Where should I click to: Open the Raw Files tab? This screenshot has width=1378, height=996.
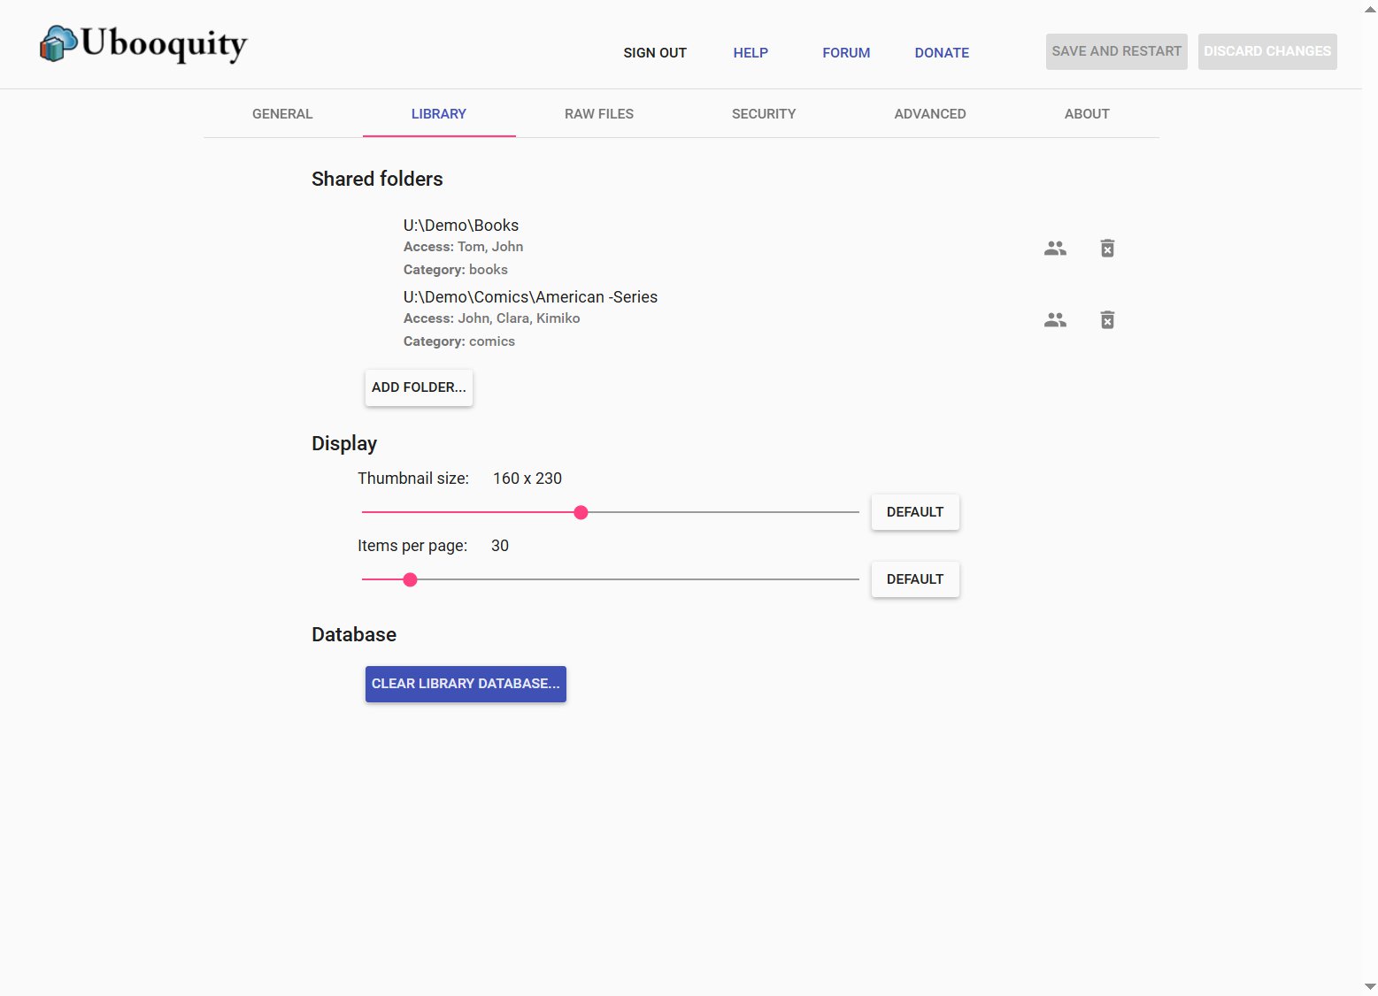(x=599, y=114)
